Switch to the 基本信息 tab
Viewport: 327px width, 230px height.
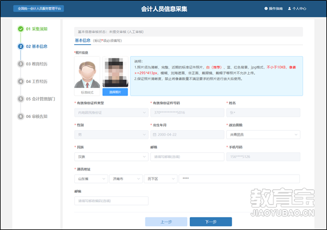82,41
